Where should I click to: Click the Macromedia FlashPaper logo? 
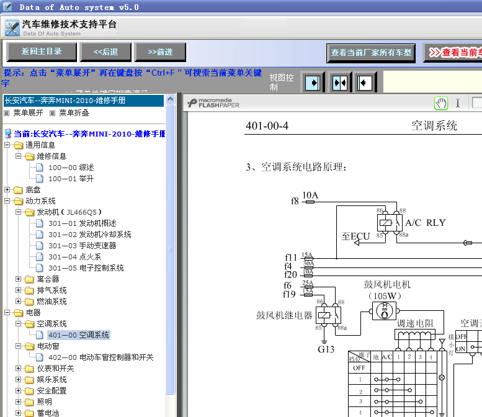[213, 103]
